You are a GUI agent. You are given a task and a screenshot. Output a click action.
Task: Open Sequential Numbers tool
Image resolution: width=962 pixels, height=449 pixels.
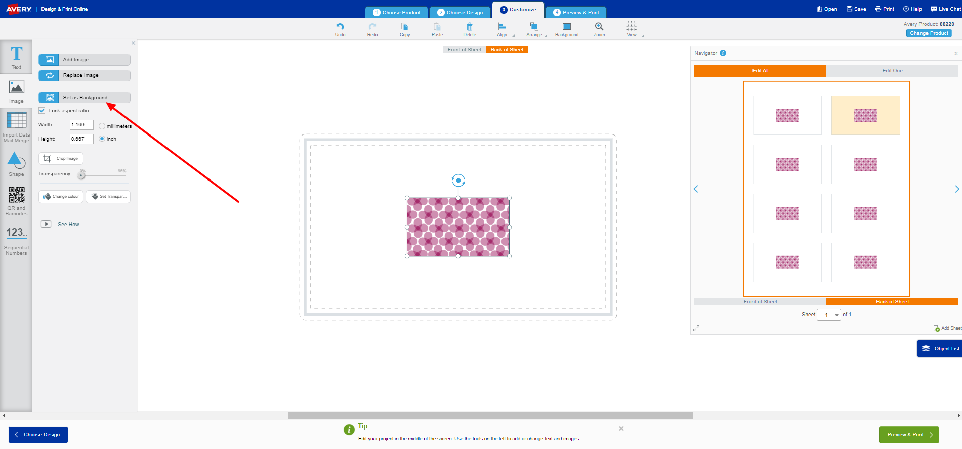[x=16, y=240]
